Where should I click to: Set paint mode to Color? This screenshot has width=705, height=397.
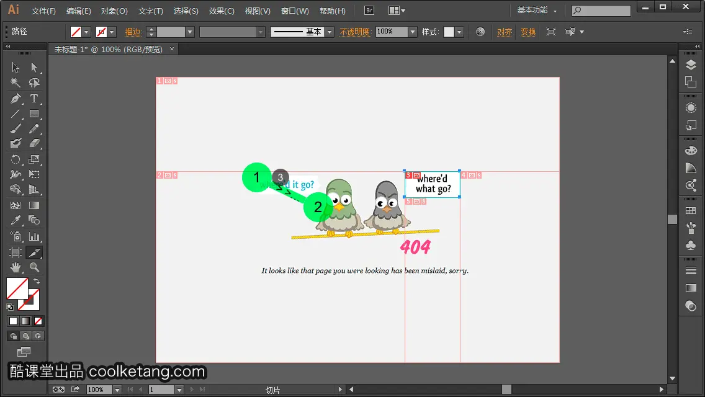click(x=13, y=321)
